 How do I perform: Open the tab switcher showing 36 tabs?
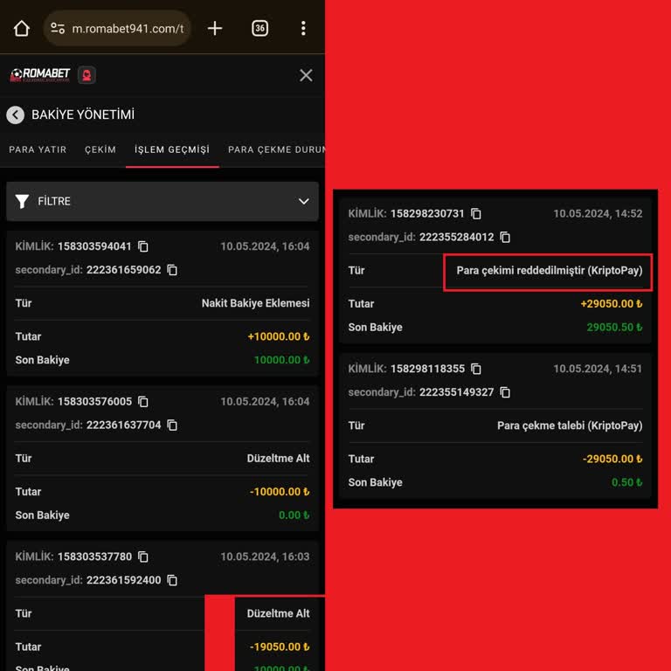pyautogui.click(x=259, y=28)
